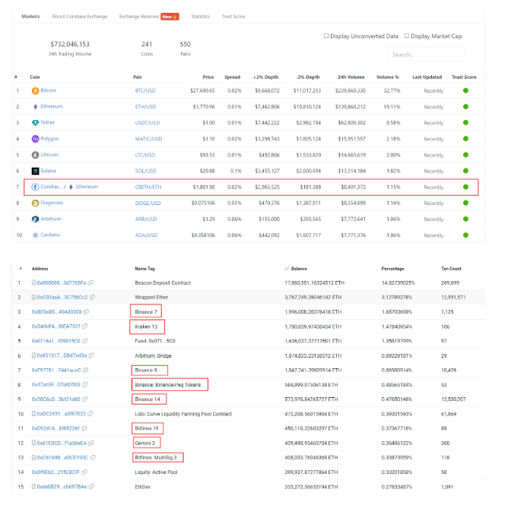Image resolution: width=514 pixels, height=505 pixels.
Task: Open the address link in the Binance 7 row
Action: pos(57,312)
